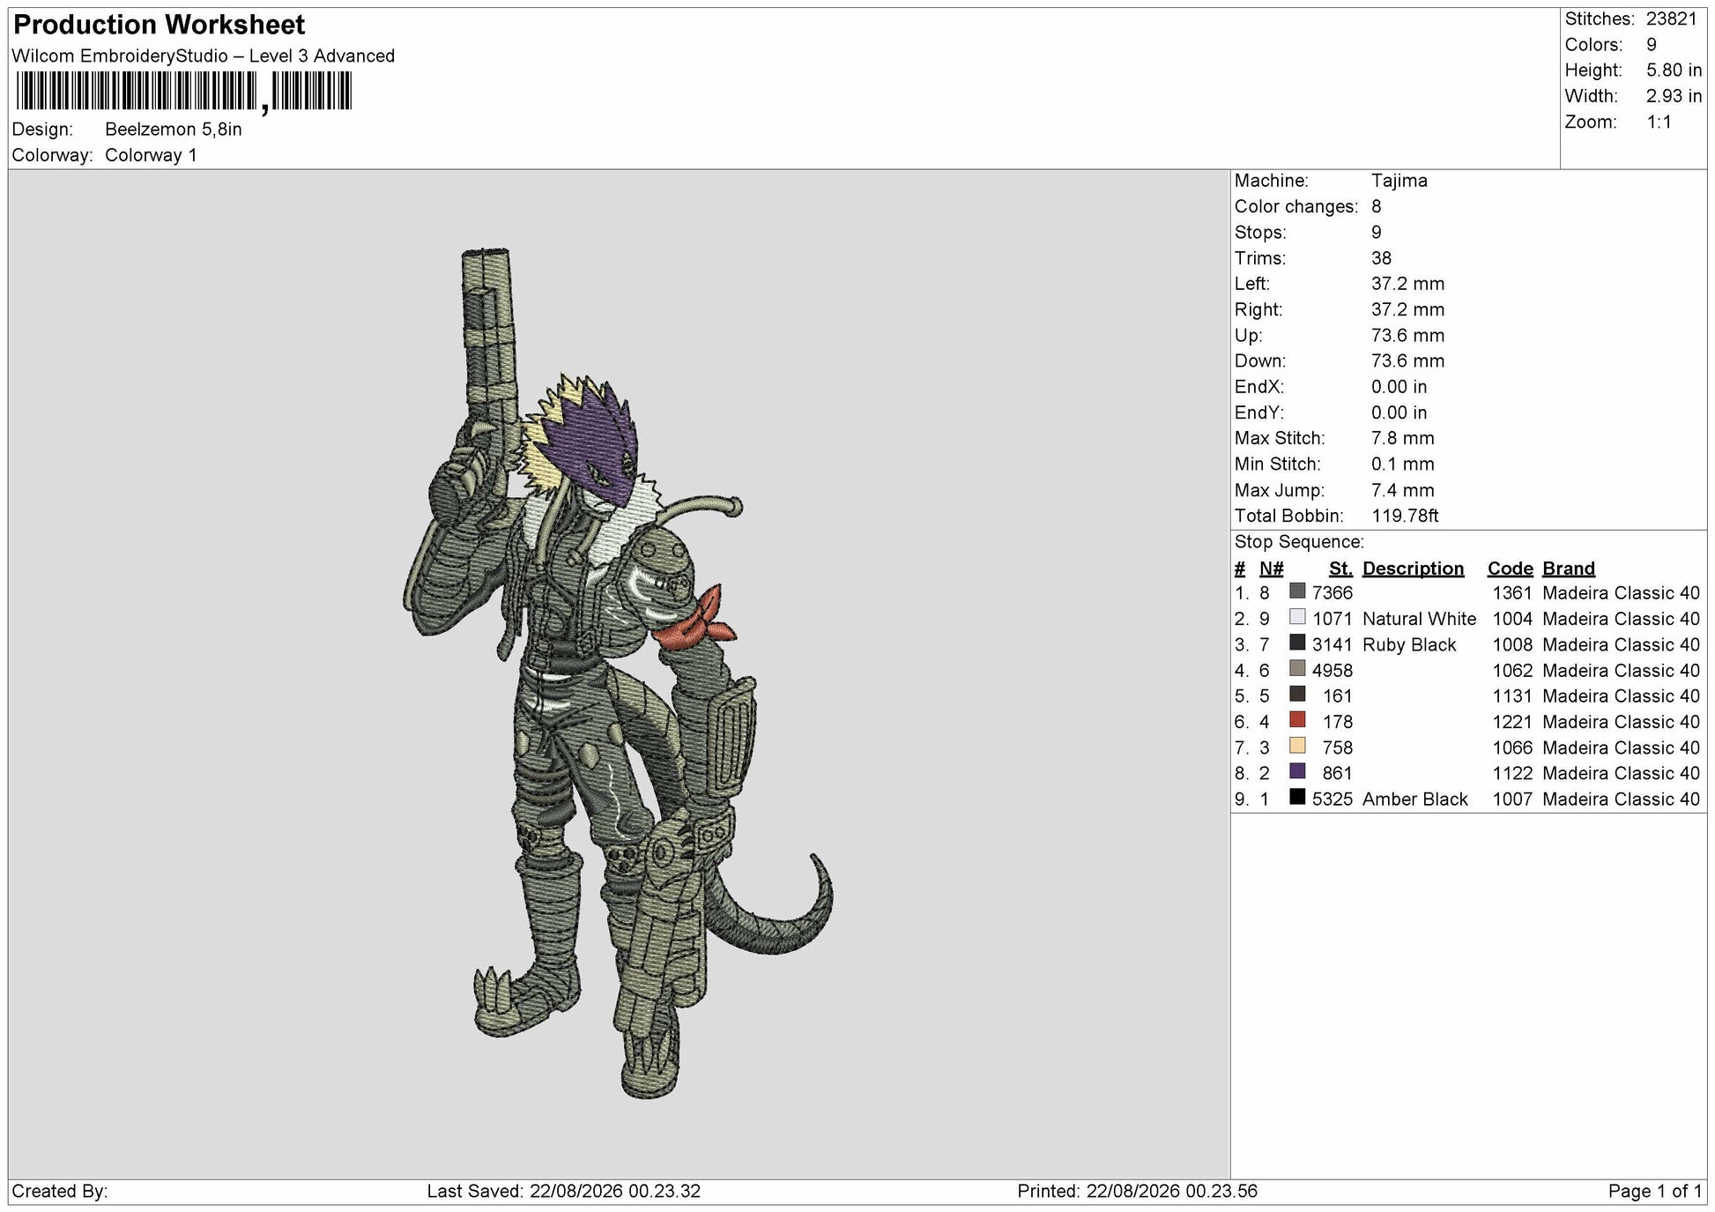Click the red swatch for code 1221

click(x=1297, y=720)
